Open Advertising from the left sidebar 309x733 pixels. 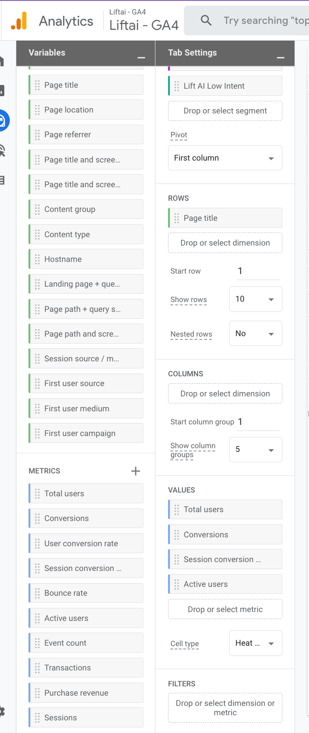pos(2,151)
